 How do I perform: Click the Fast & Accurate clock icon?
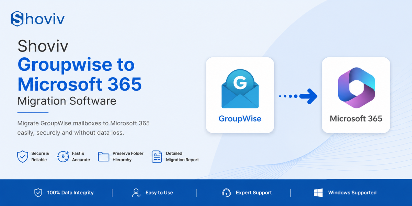tap(63, 157)
